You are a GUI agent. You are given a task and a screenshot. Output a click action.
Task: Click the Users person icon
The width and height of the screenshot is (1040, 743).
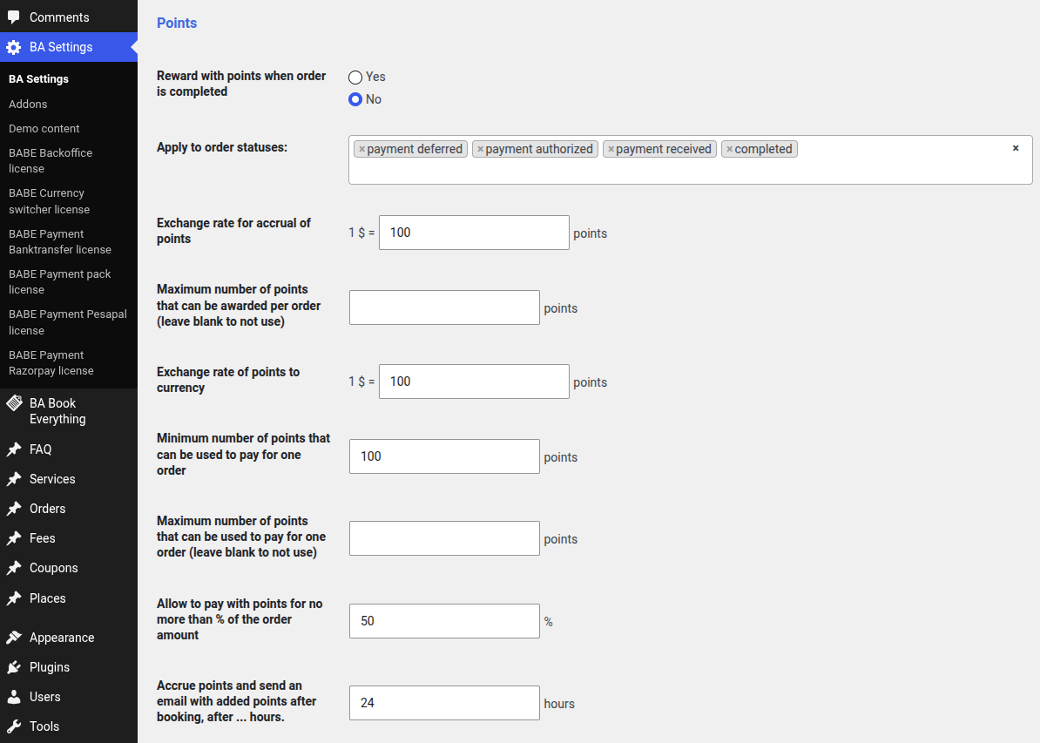pos(13,697)
